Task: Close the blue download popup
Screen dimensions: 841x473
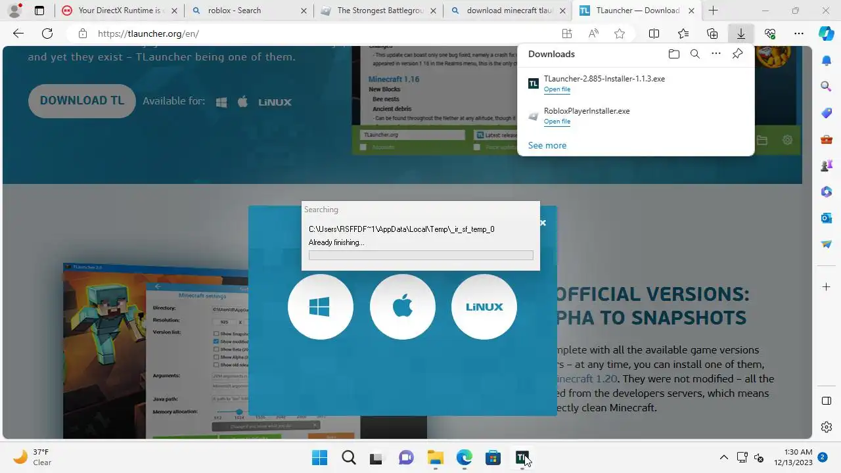Action: click(x=543, y=223)
